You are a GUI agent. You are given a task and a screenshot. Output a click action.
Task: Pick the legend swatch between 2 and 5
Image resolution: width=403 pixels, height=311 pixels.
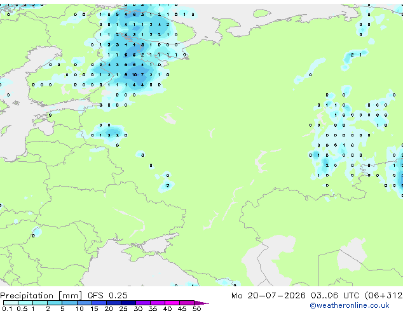coord(55,303)
